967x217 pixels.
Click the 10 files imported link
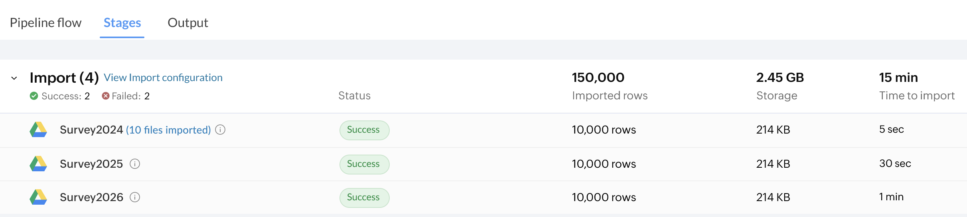click(168, 130)
